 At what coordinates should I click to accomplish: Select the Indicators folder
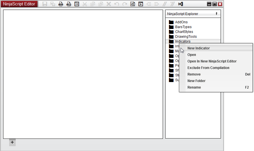click(183, 41)
